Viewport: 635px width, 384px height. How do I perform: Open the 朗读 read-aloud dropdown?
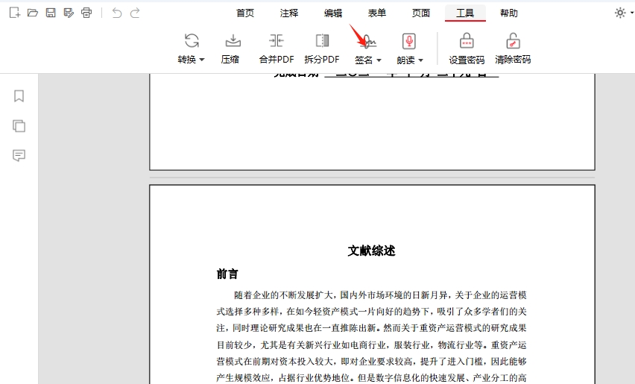coord(410,49)
